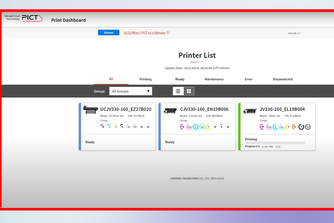Viewport: 334px width, 223px height.
Task: Check Cyan ink level on JV330-160 card
Action: click(275, 127)
